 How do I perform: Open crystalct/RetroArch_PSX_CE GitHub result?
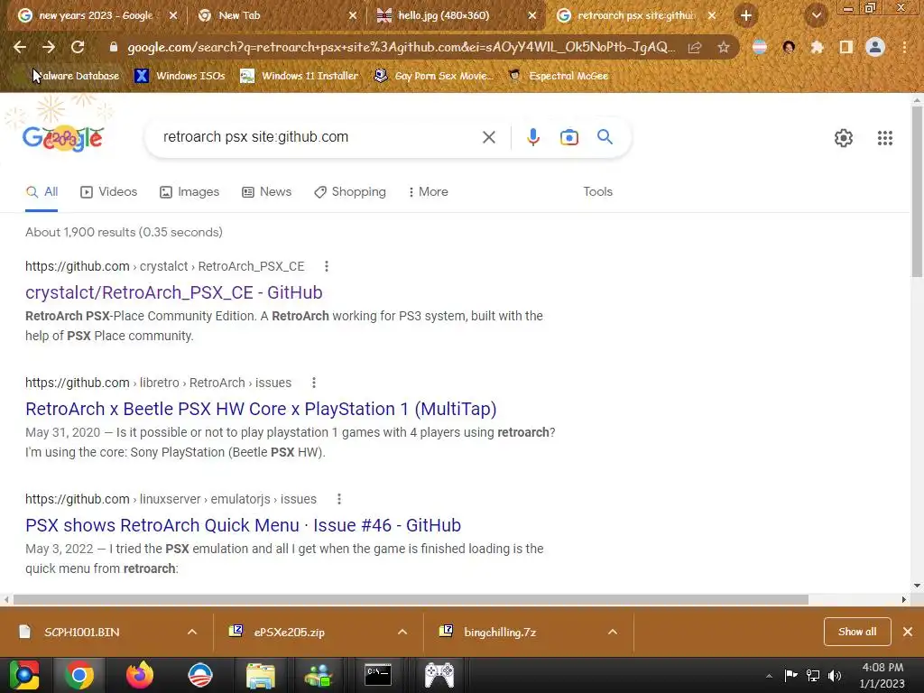pyautogui.click(x=174, y=292)
